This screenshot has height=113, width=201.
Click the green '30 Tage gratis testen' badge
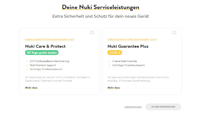pos(42,52)
